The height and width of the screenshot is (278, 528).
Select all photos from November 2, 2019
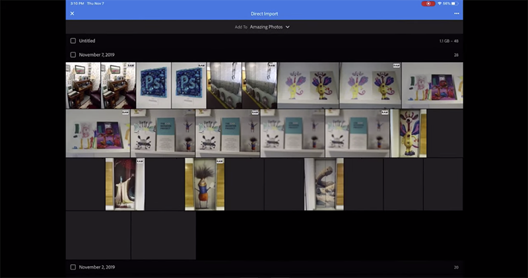tap(73, 267)
